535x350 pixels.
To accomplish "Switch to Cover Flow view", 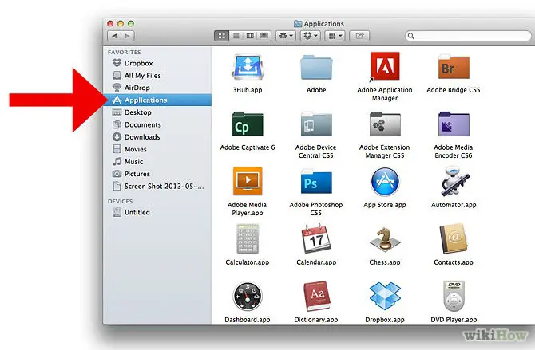I will click(264, 35).
